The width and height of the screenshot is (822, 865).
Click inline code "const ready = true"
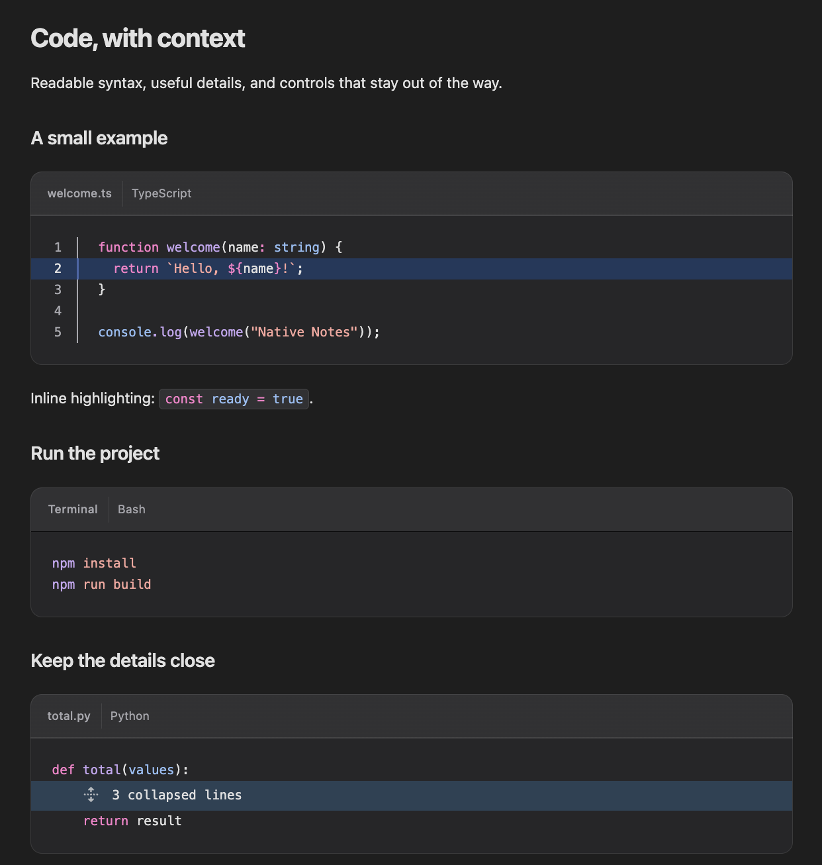click(234, 399)
